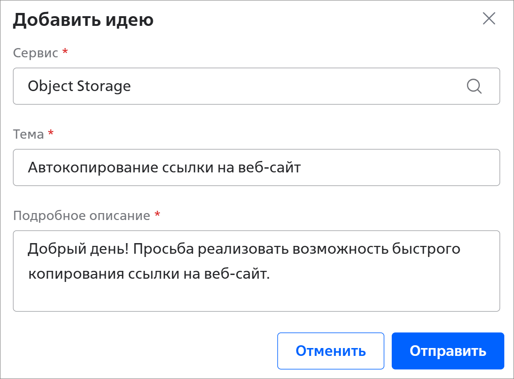Click the asterisk beside Подробное описание
514x379 pixels.
[x=157, y=214]
